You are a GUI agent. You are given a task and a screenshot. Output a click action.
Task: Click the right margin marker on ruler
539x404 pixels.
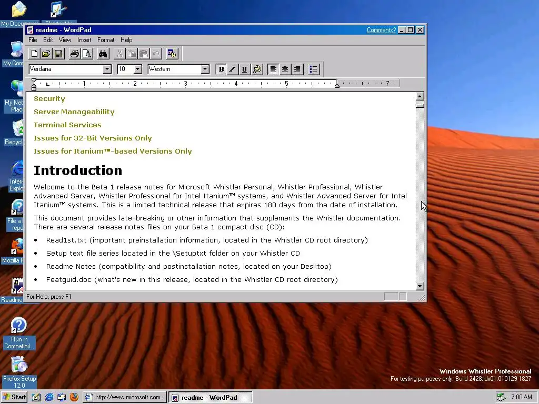[x=337, y=85]
